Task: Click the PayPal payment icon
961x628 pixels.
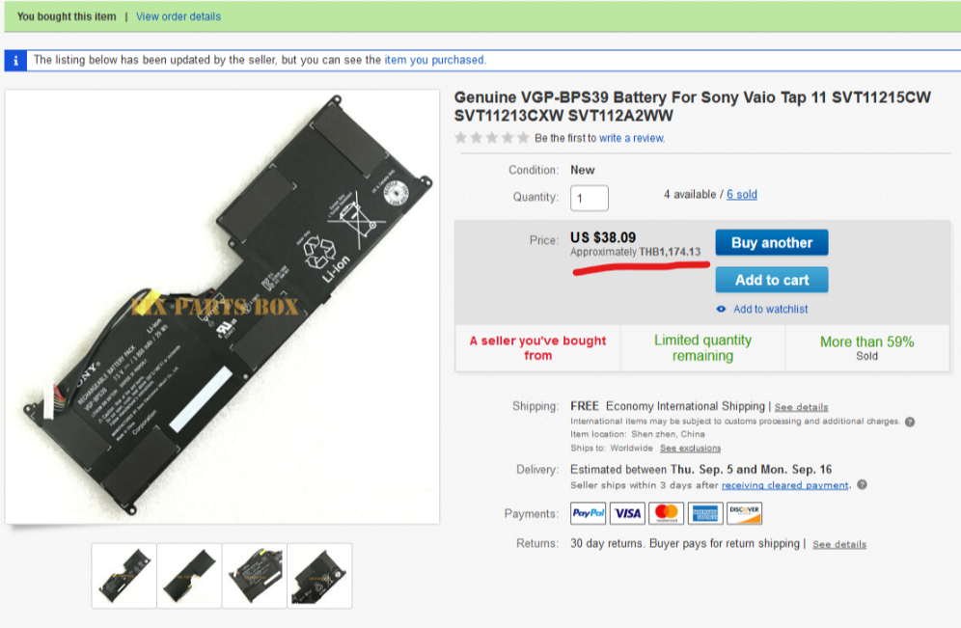Action: [x=588, y=513]
